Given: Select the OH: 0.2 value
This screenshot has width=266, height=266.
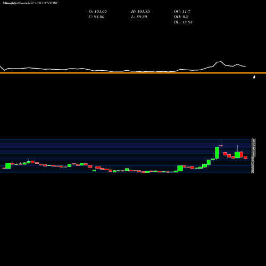Looking at the screenshot, I should coord(181,17).
